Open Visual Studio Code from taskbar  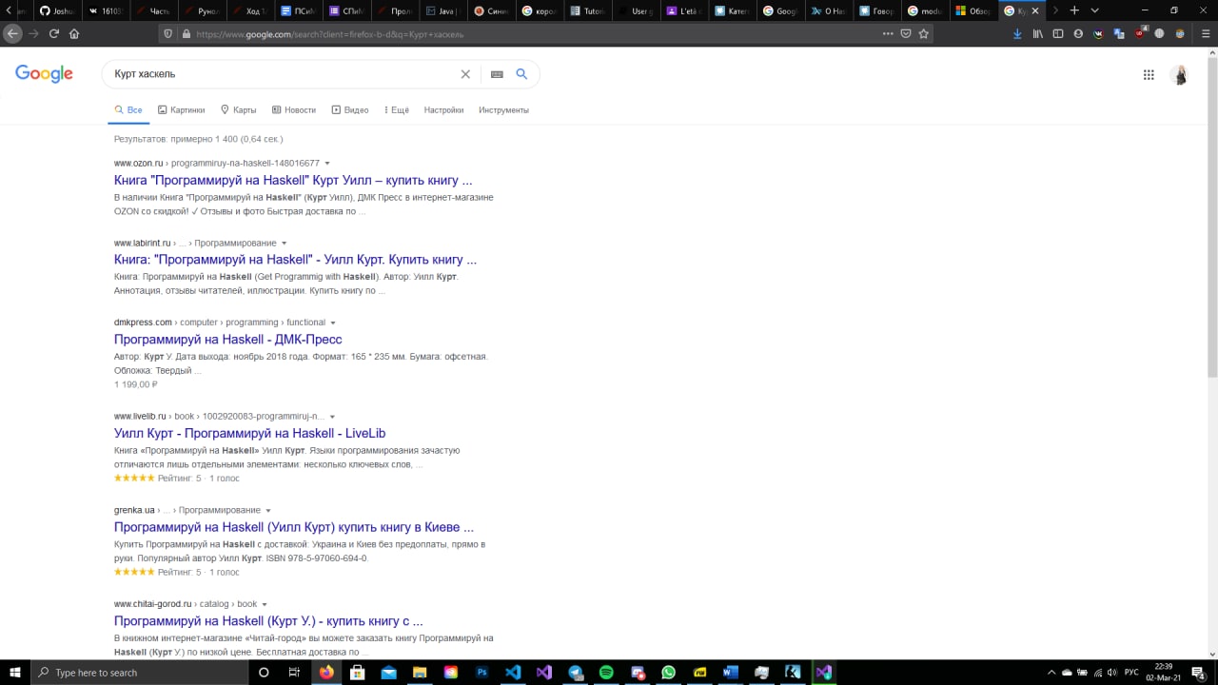pos(513,673)
